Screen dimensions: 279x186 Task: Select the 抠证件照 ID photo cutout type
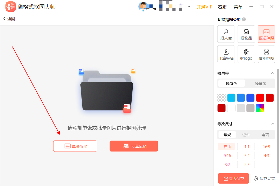pos(266,34)
